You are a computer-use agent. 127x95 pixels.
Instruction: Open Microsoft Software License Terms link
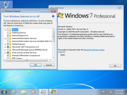tap(94, 50)
